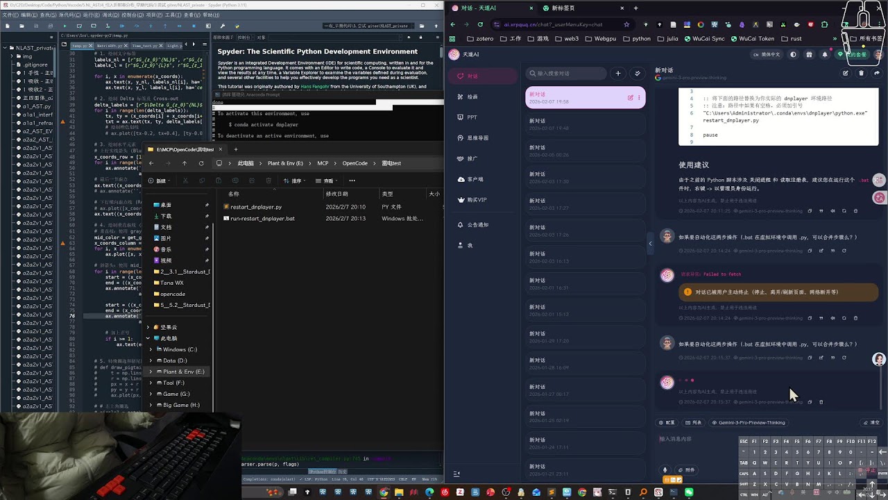
Task: Click the 列表 list button above input
Action: (x=694, y=422)
